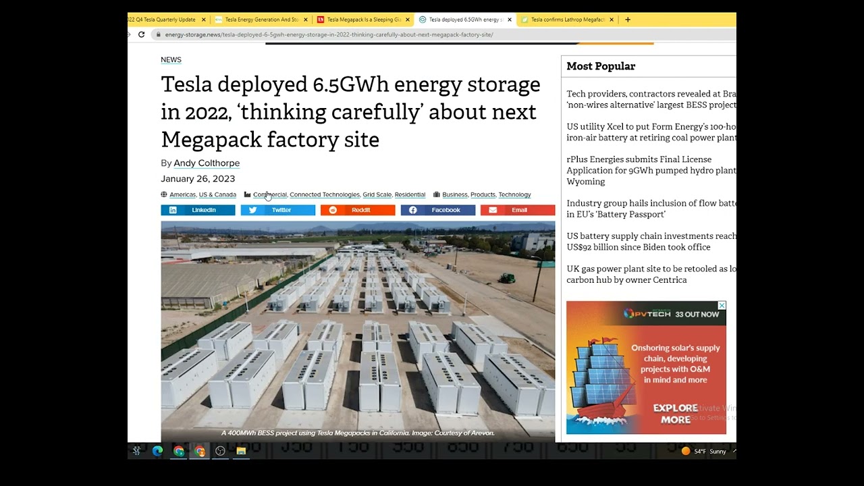Open UK gas power plant retooled article

(x=651, y=274)
